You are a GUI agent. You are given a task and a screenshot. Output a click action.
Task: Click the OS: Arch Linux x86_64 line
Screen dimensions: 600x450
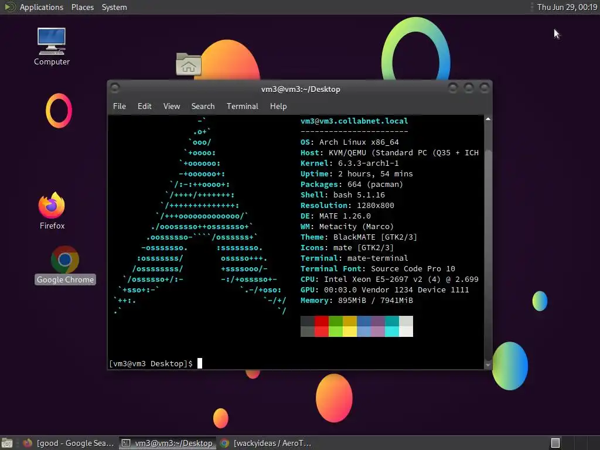349,142
